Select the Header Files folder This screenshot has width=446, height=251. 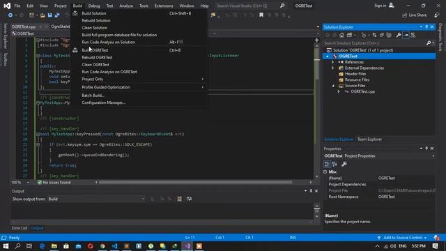pos(355,74)
